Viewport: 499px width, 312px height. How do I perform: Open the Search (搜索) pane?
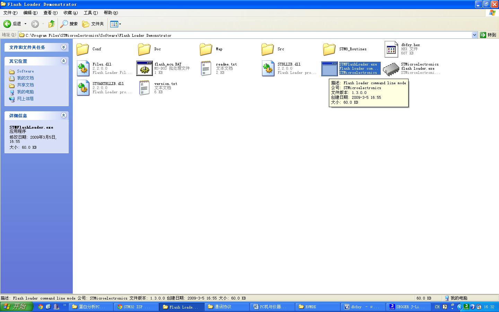69,24
